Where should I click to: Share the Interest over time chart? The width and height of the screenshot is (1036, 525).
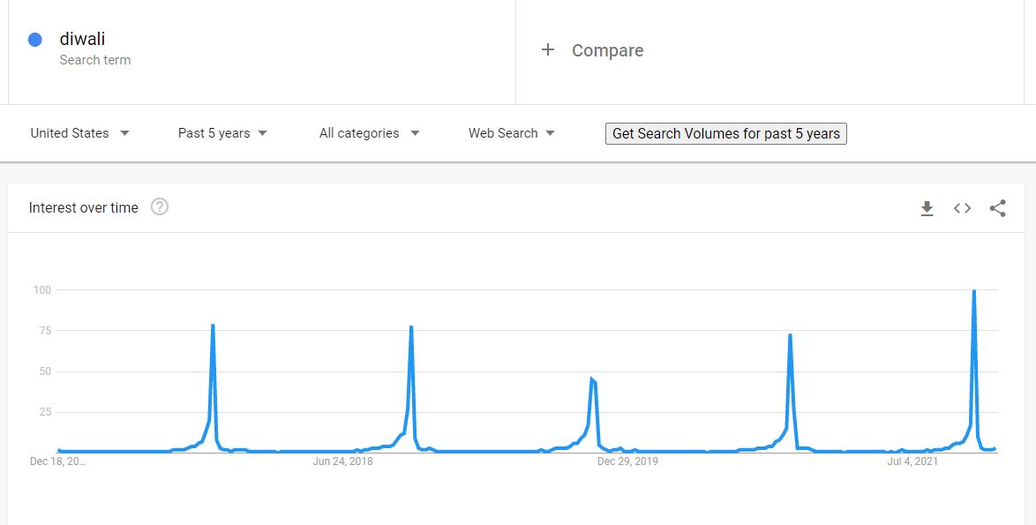click(x=998, y=209)
